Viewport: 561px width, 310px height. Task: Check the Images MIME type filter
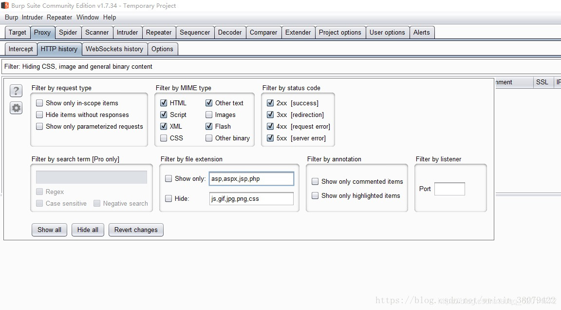click(x=209, y=115)
